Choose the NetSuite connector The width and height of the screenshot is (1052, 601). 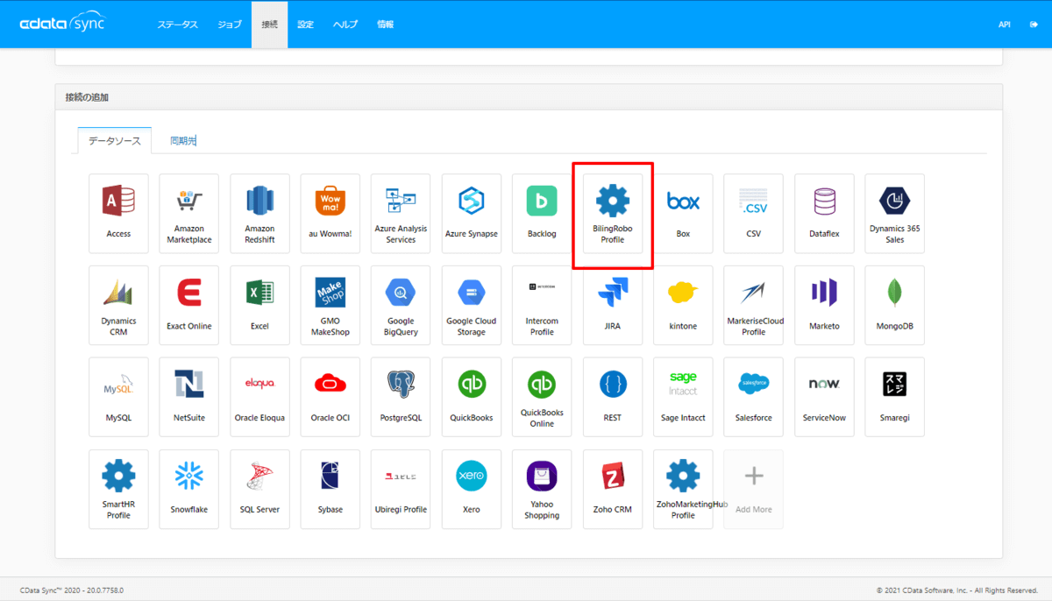(x=188, y=397)
